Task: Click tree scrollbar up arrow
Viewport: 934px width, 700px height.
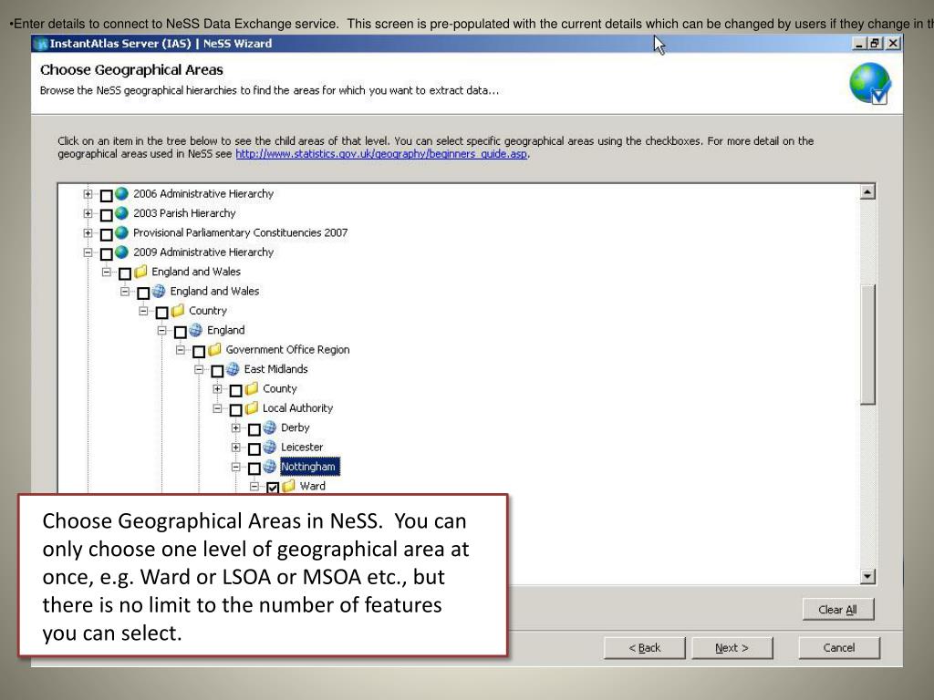Action: (x=868, y=191)
